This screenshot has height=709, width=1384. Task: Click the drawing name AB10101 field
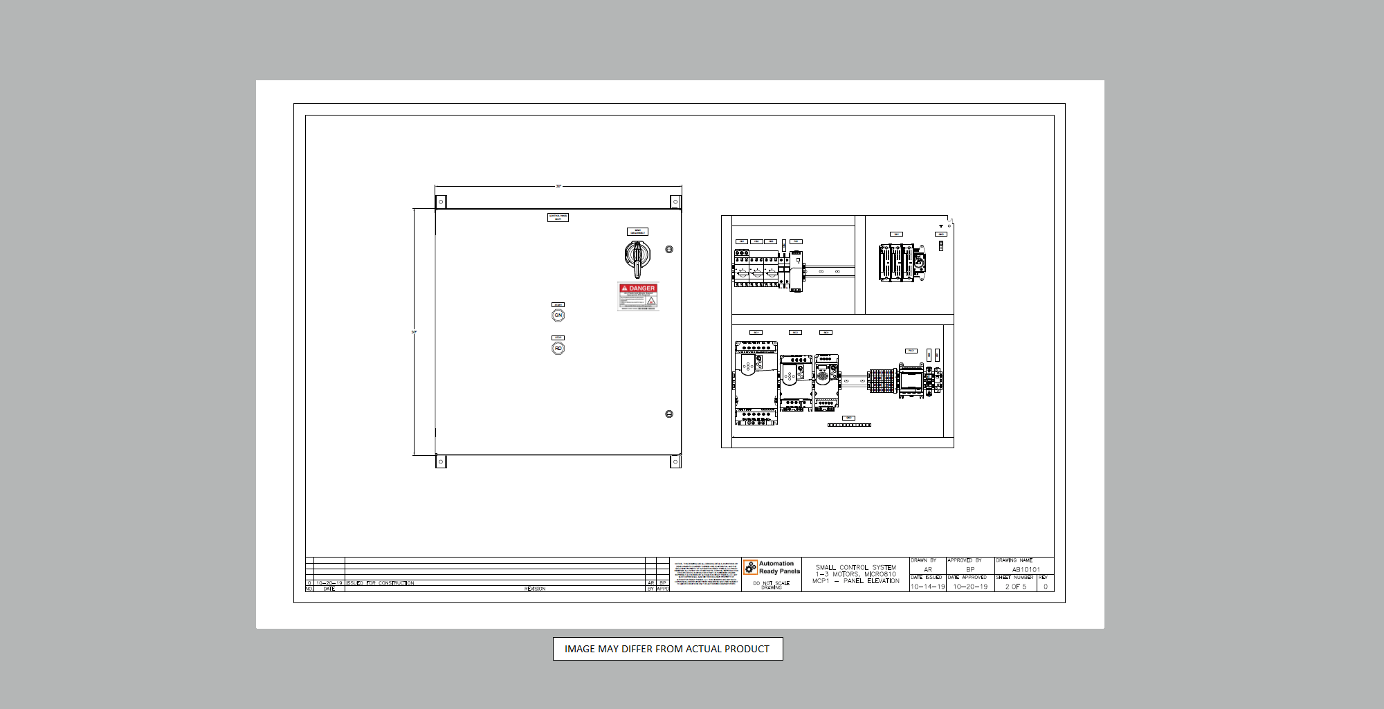point(1026,569)
